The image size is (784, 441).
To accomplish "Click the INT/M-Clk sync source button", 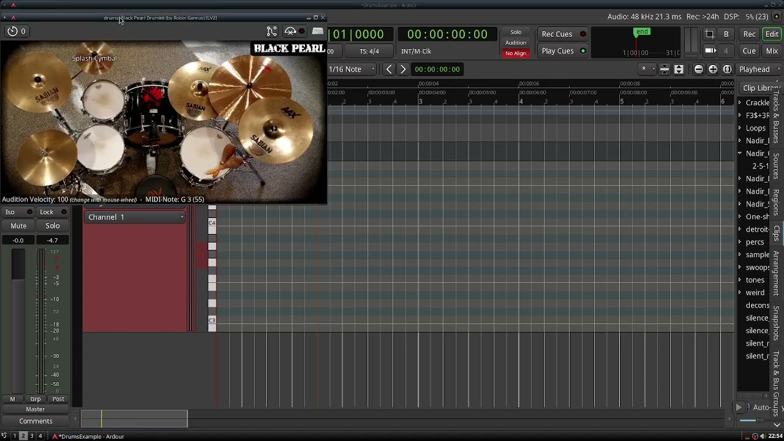I will click(x=417, y=51).
